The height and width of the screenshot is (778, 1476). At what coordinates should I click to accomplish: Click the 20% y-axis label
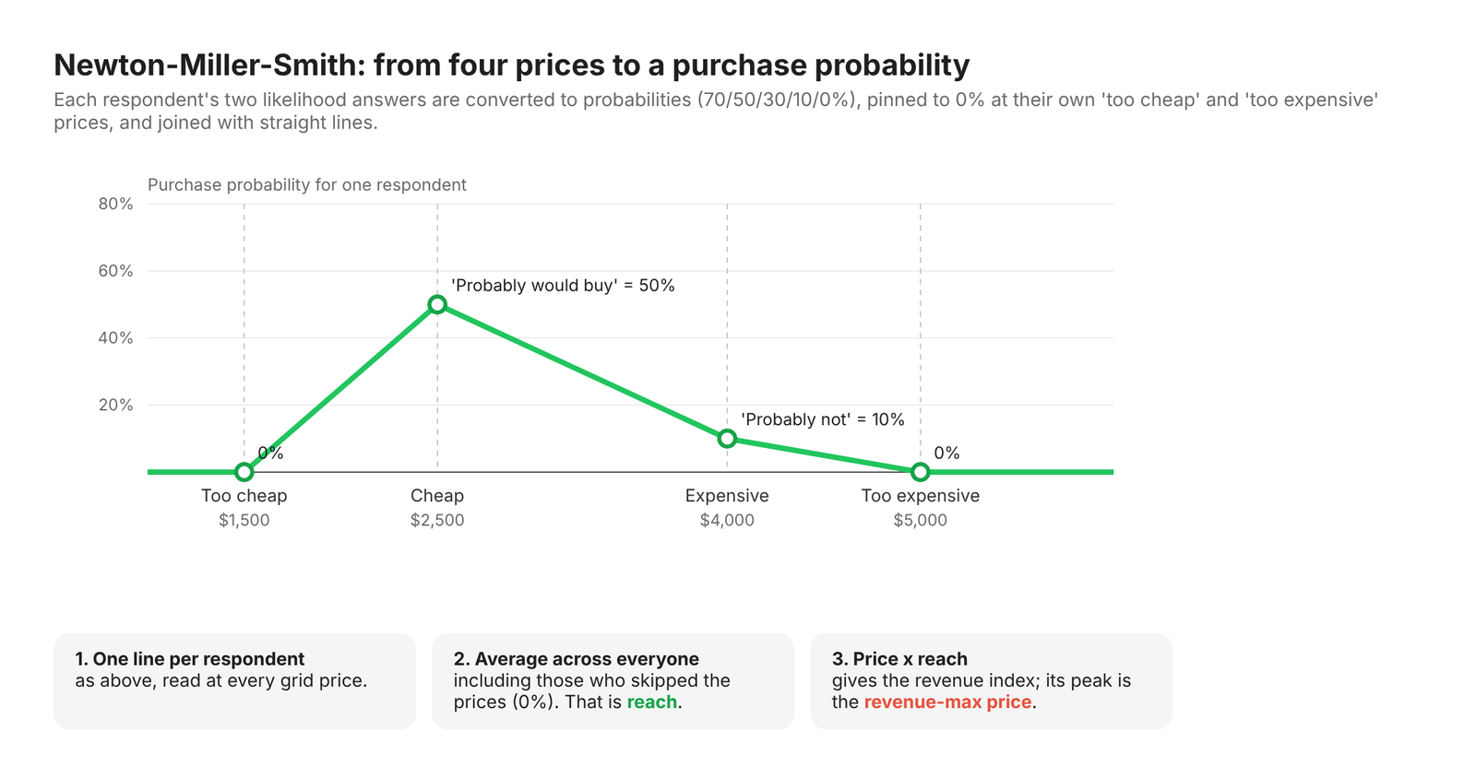[116, 405]
